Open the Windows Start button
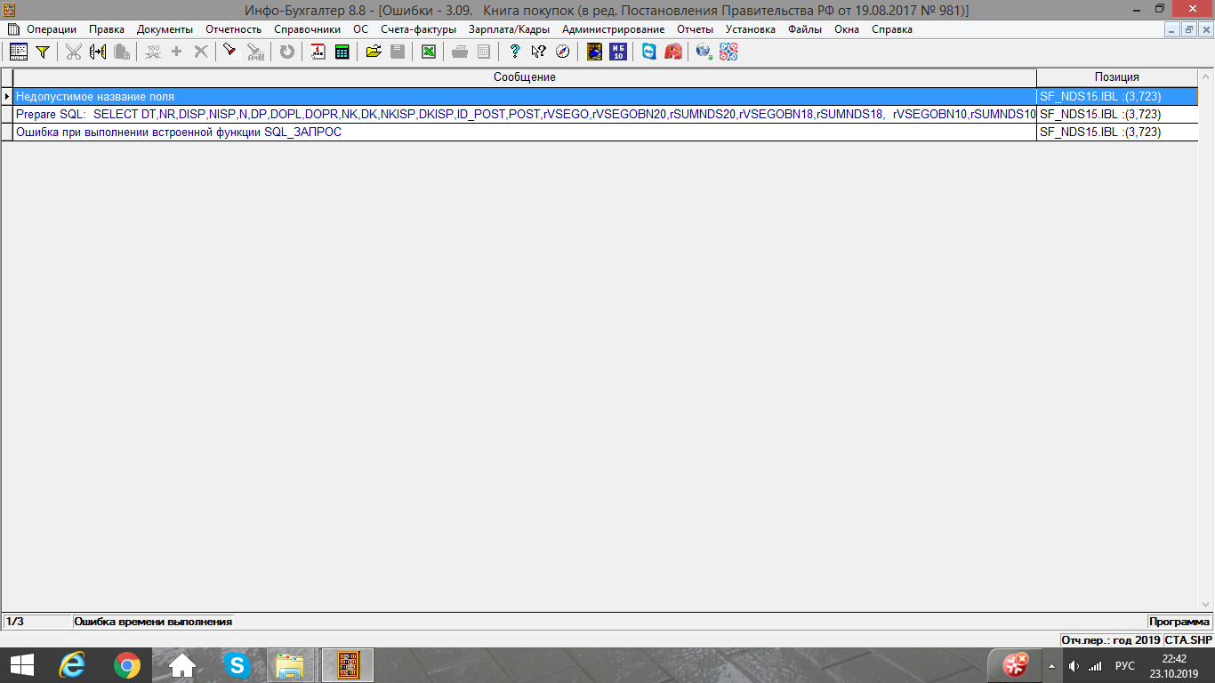 [x=22, y=665]
